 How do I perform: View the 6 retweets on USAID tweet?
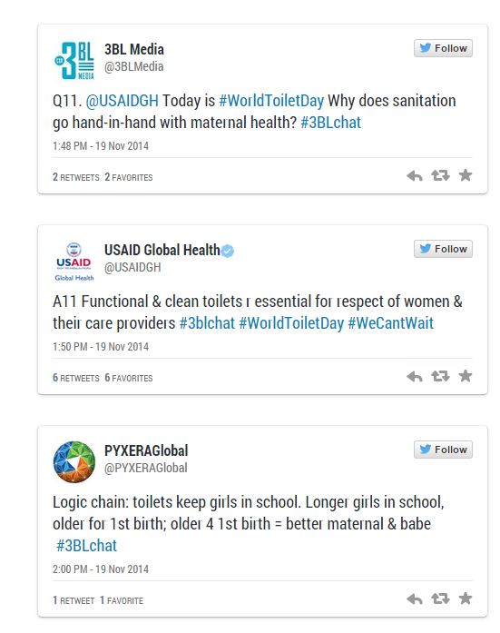pyautogui.click(x=76, y=378)
